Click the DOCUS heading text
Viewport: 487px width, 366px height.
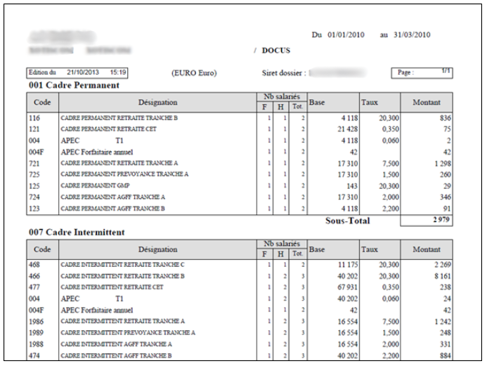(277, 51)
